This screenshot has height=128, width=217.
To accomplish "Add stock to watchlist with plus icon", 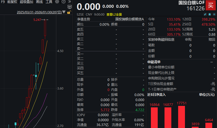I will click(x=214, y=14).
